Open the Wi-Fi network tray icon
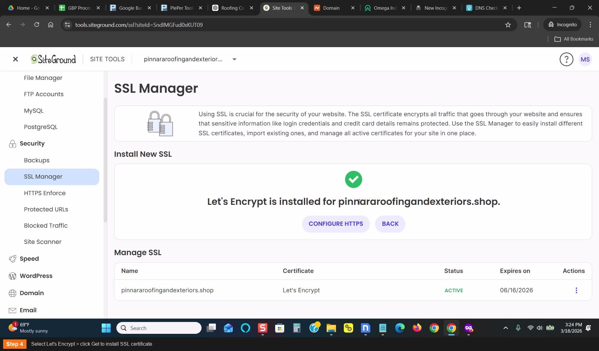The height and width of the screenshot is (351, 599). (530, 328)
